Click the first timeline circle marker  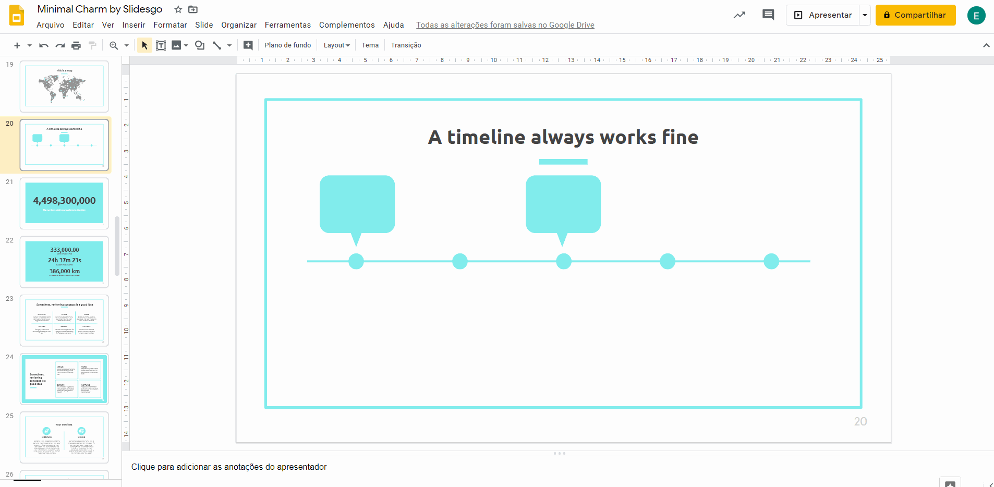pyautogui.click(x=356, y=261)
